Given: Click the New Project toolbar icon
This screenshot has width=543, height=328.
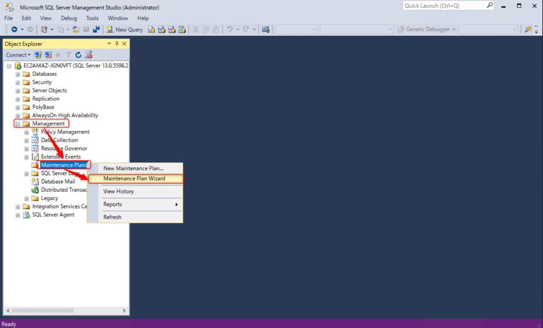Looking at the screenshot, I should click(x=44, y=29).
